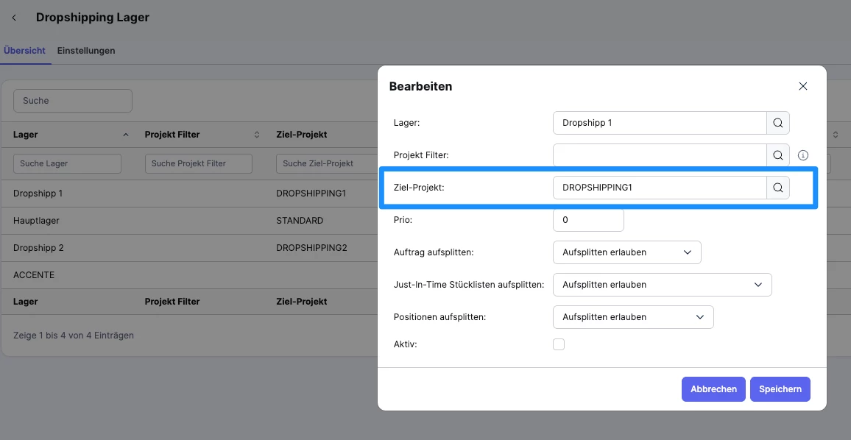This screenshot has width=851, height=440.
Task: Select the Übersicht tab
Action: (24, 51)
